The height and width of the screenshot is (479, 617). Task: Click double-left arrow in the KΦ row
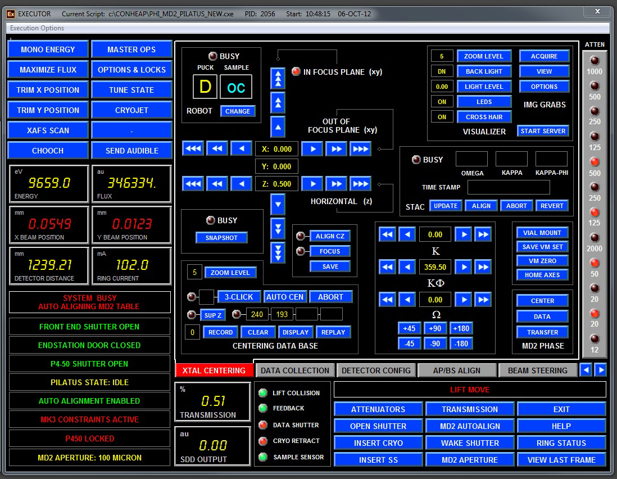point(387,267)
